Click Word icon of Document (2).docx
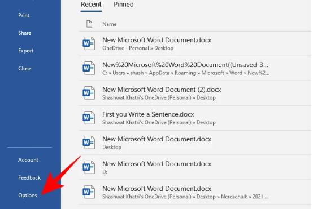Viewport: 313px width, 209px height. point(89,93)
